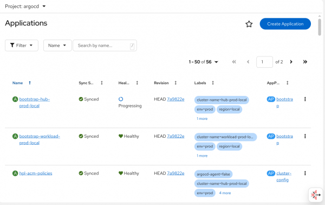Click cluster-name=workload-prod-lo.. label
Screen dimensions: 325x205
pos(225,137)
